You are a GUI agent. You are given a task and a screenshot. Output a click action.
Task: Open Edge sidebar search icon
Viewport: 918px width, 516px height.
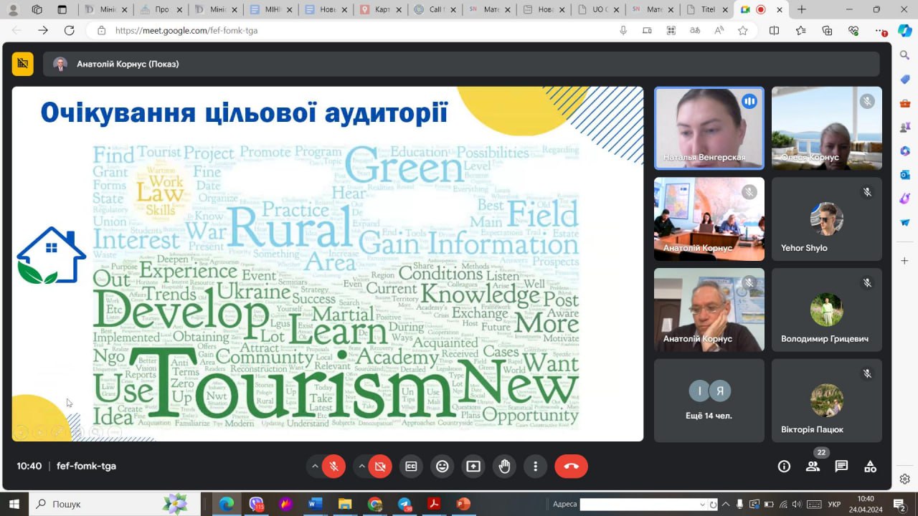click(x=905, y=54)
